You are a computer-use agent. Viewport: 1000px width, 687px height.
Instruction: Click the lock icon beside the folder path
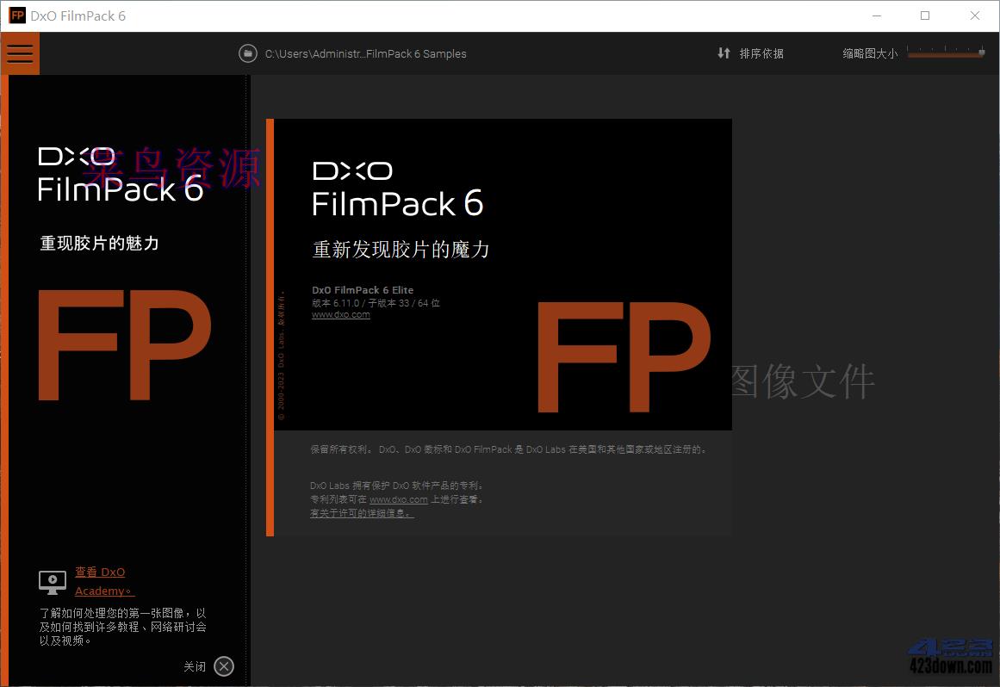248,53
